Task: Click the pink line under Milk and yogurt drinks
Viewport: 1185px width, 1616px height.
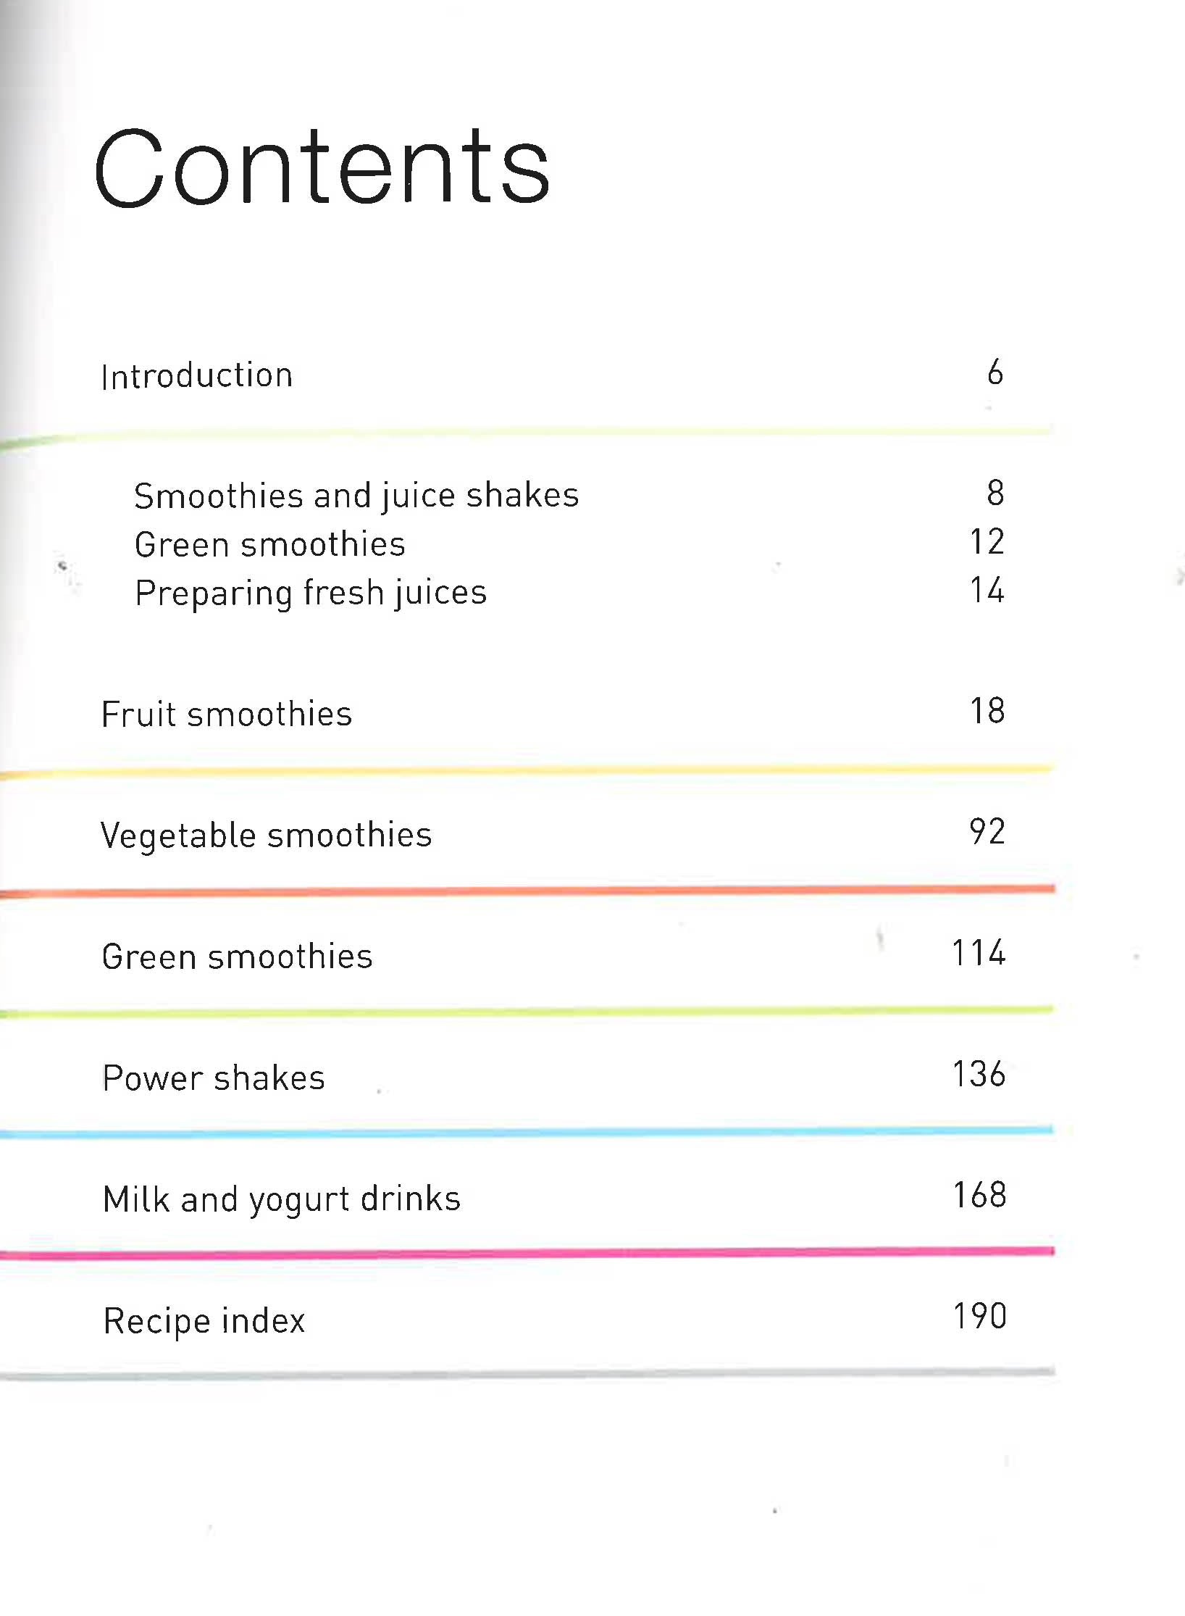Action: coord(527,1253)
